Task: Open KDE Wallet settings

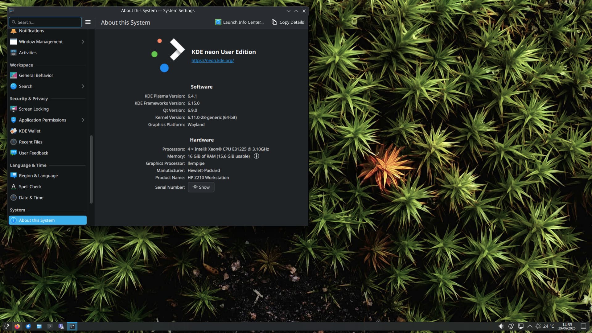Action: click(x=30, y=131)
